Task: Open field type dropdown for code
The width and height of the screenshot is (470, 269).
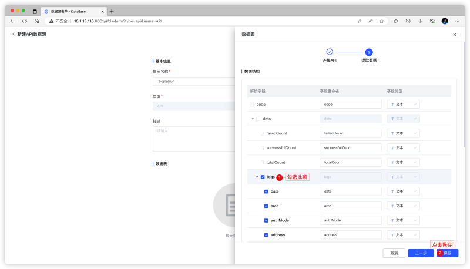Action: [403, 104]
